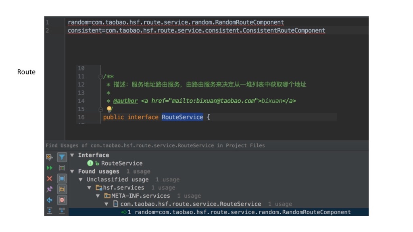Click the autoscroll-to-source icon
This screenshot has height=232, width=413.
(x=62, y=210)
